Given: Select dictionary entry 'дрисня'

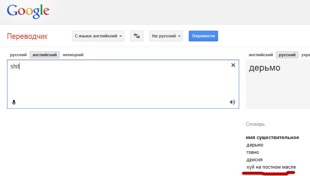Looking at the screenshot, I should [254, 159].
